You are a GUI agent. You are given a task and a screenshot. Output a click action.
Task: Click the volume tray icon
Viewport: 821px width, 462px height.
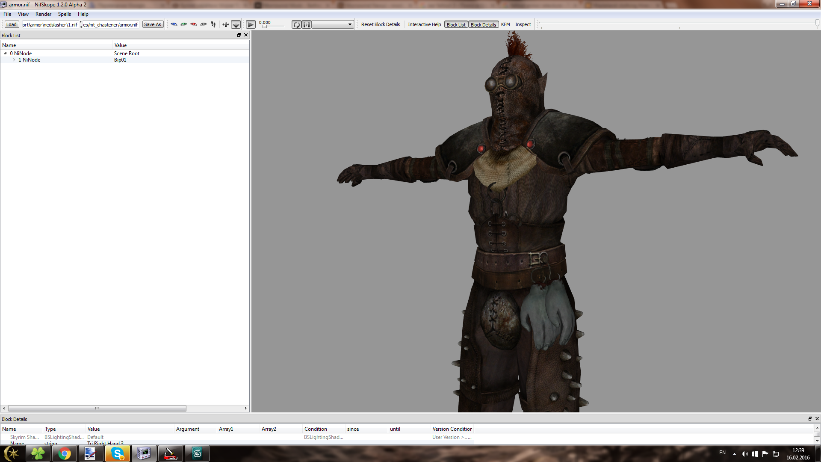(744, 454)
